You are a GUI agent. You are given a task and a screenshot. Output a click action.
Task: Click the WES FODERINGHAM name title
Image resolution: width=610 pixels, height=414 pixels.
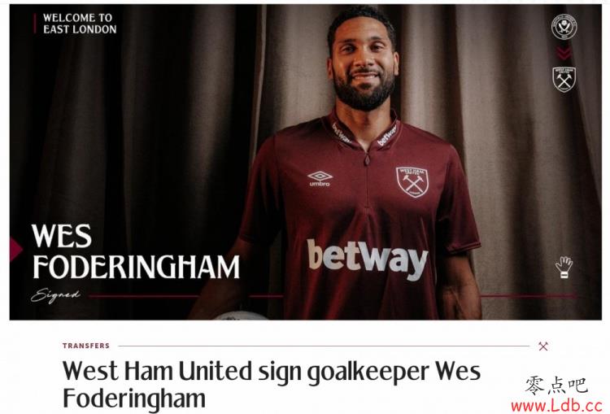[x=135, y=252]
